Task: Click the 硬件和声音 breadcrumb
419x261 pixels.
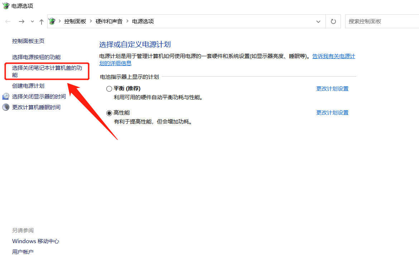Action: pos(109,21)
